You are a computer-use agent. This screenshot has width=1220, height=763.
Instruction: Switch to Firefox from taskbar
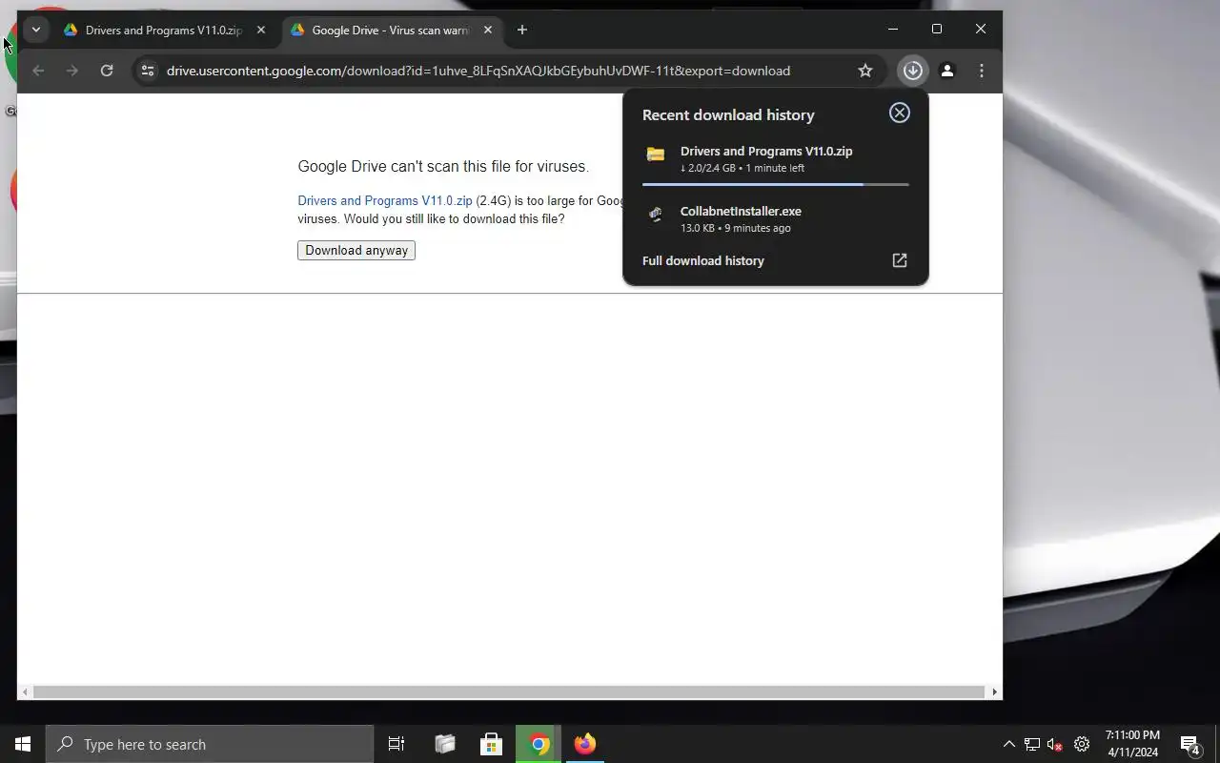(x=585, y=744)
